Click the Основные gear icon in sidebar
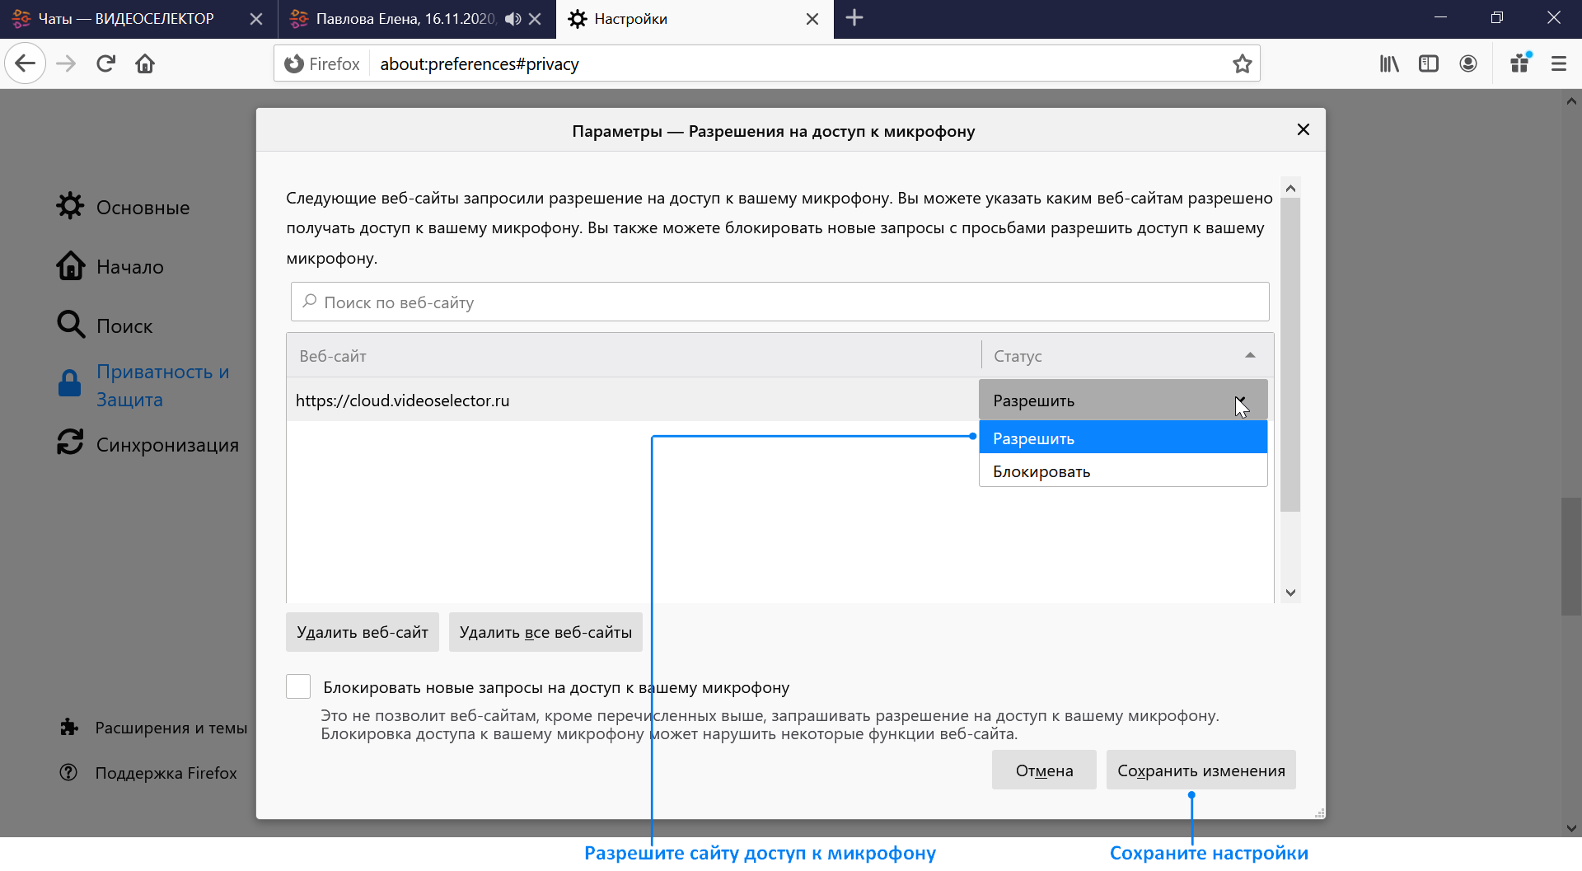The width and height of the screenshot is (1582, 871). [70, 206]
